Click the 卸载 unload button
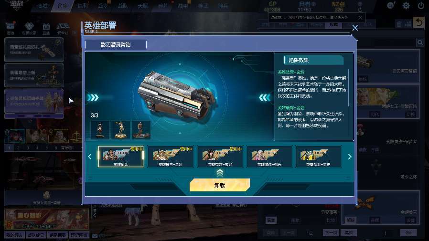429x241 pixels. tap(220, 185)
